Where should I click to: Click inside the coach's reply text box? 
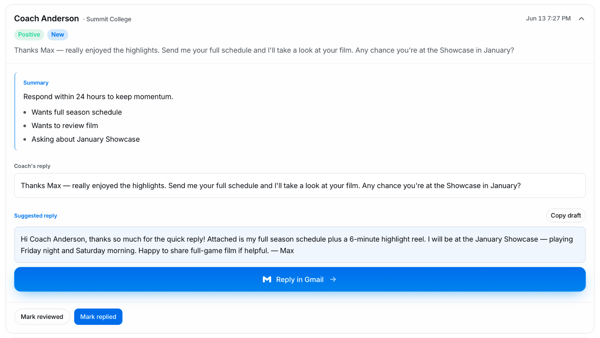point(300,186)
